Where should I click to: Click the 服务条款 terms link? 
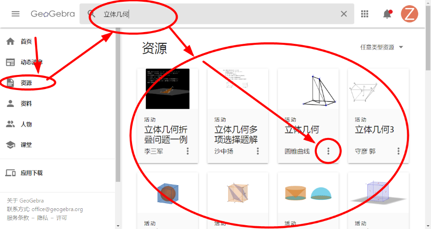pyautogui.click(x=18, y=218)
